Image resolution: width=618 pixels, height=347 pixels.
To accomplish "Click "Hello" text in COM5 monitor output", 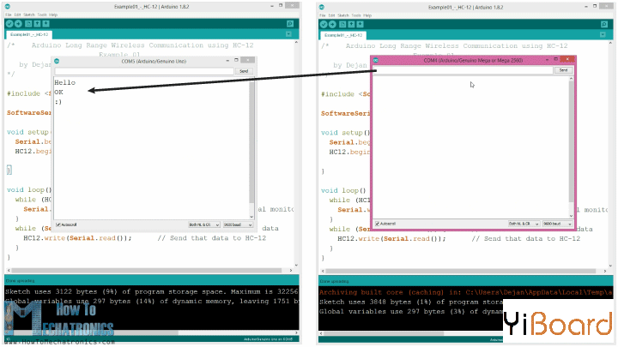I will [64, 82].
